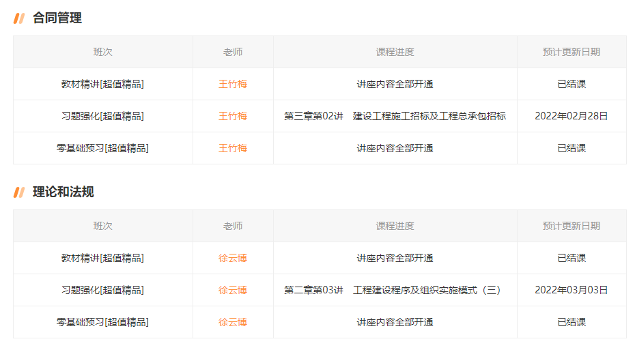Click the orange slash icon beside 合同管理

coord(19,18)
